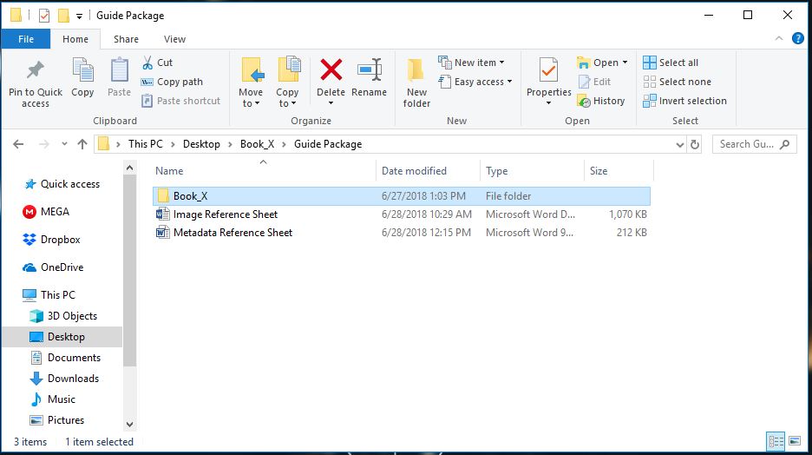Select This PC in the navigation pane

click(49, 295)
